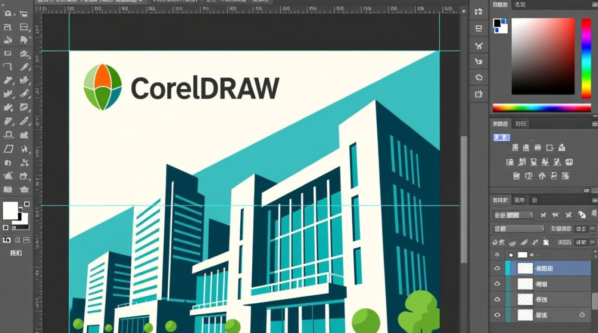This screenshot has height=333, width=598.
Task: Switch to the second tab in the color panel
Action: [x=520, y=4]
